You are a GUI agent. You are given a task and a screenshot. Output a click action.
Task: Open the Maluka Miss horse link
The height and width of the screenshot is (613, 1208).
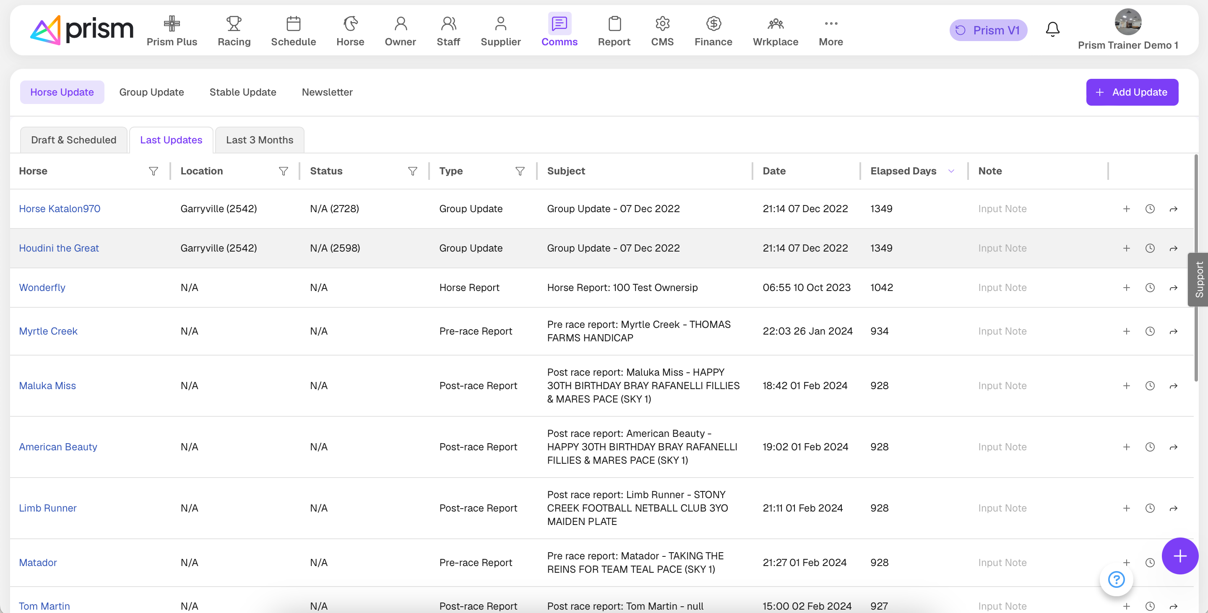(47, 386)
